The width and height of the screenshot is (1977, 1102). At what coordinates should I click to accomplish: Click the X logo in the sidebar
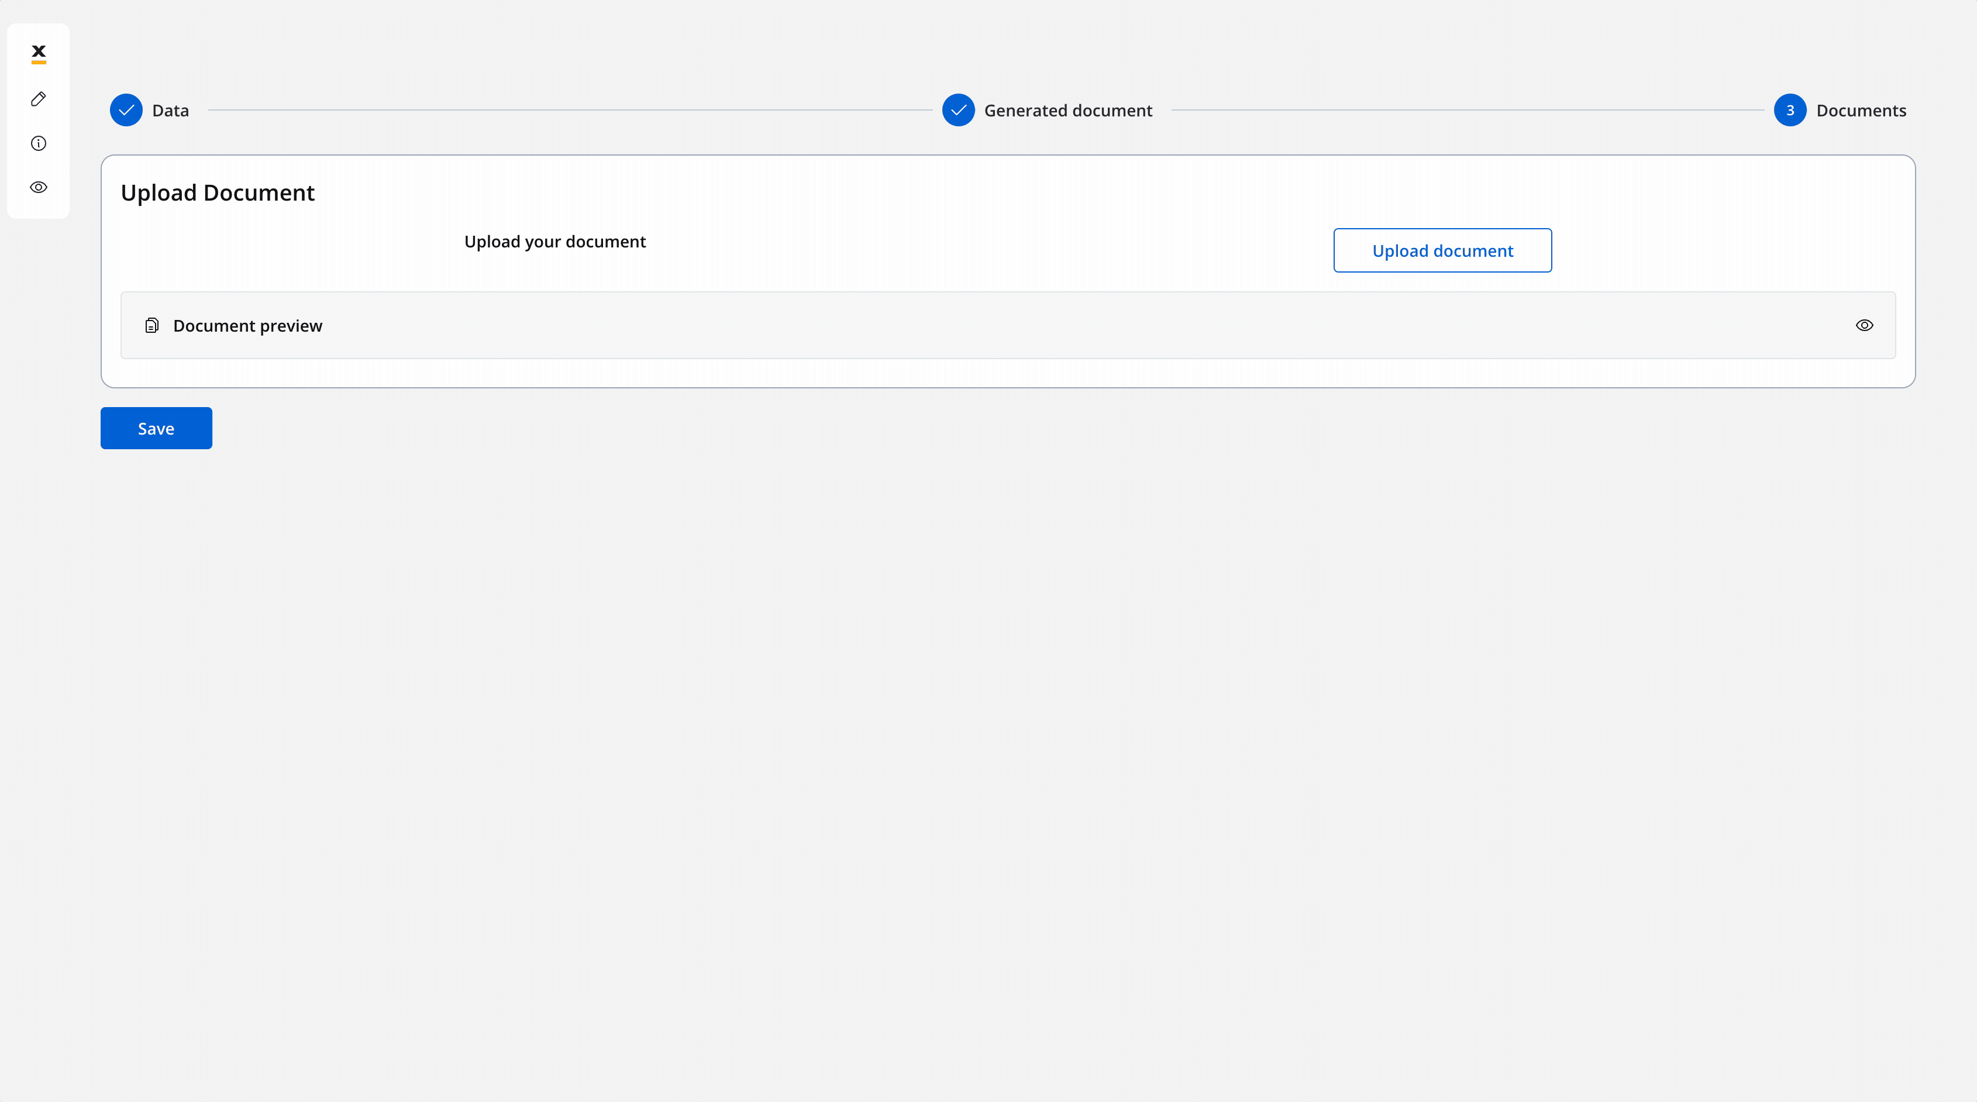point(39,53)
